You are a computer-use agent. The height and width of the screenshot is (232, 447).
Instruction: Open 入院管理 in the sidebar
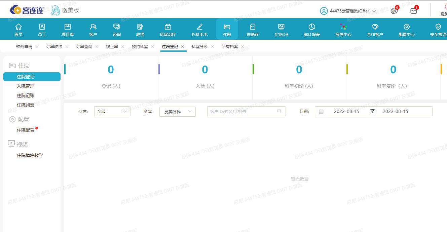point(26,86)
